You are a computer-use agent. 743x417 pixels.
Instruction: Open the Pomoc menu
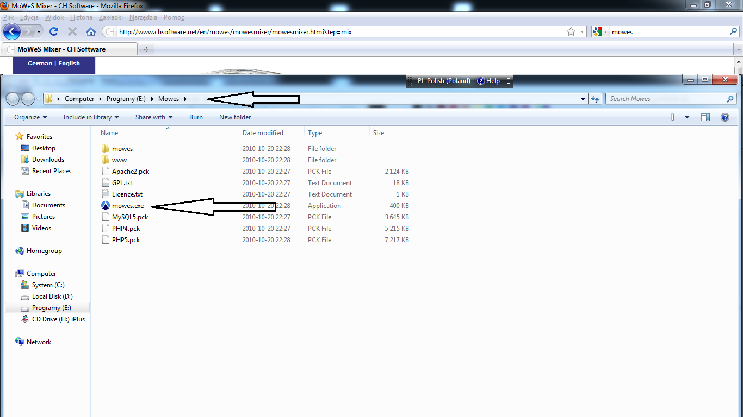pos(174,17)
